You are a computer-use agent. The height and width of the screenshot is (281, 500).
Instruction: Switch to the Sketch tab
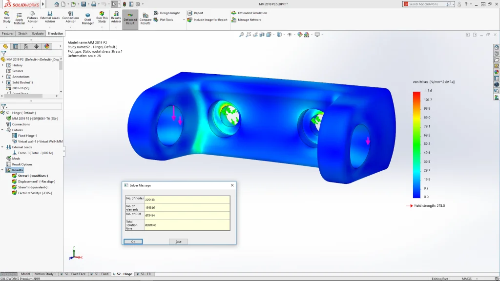pyautogui.click(x=22, y=34)
